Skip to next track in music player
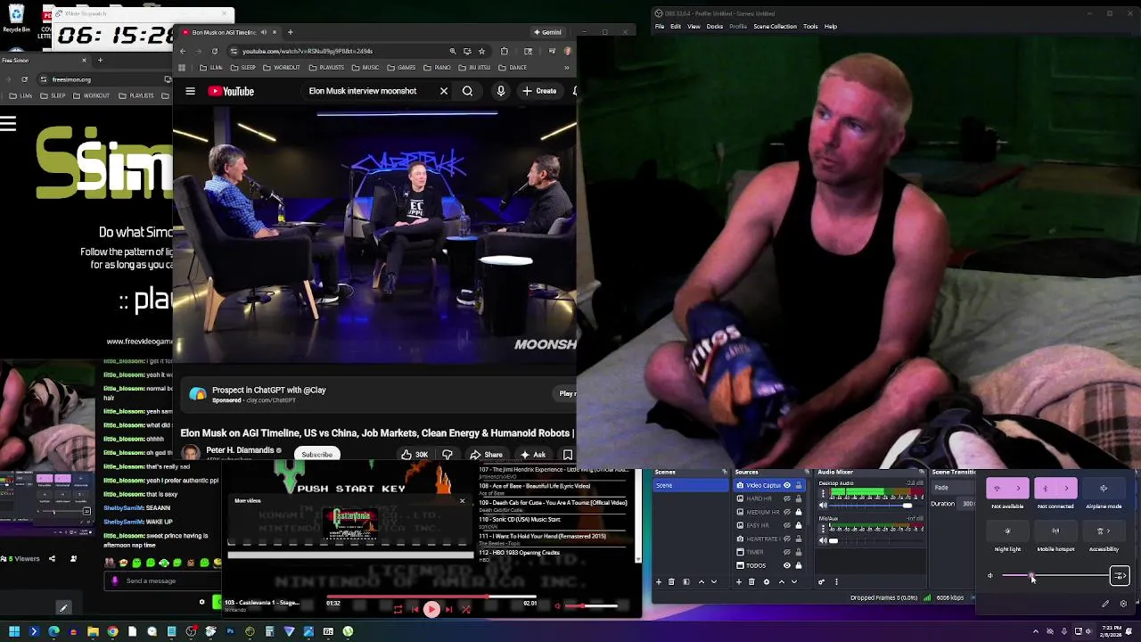Image resolution: width=1141 pixels, height=642 pixels. (448, 609)
